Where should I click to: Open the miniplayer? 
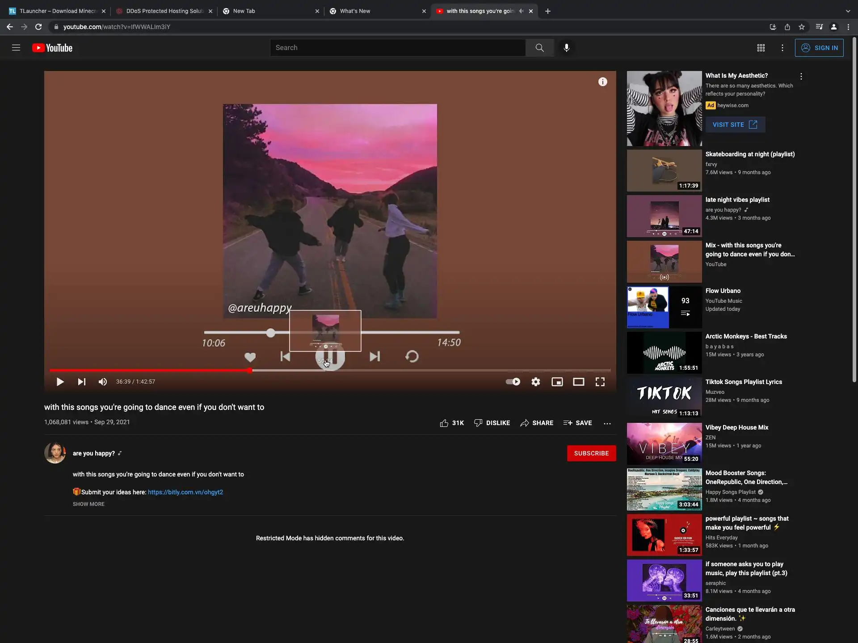pos(557,382)
